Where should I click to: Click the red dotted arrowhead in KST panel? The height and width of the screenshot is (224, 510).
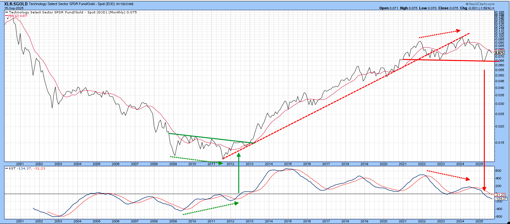[x=468, y=179]
